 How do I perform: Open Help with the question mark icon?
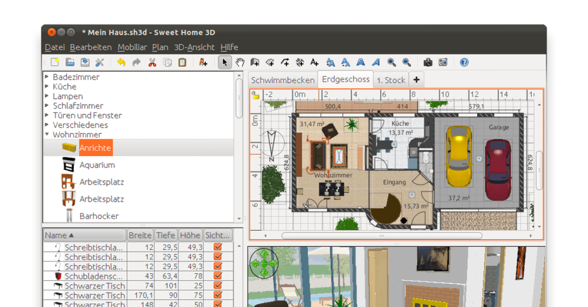coord(464,62)
